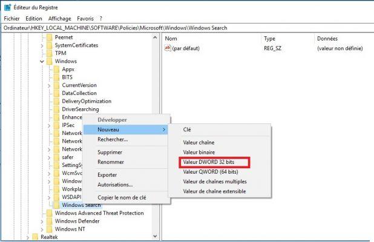Select the DataCollection folder icon
The image size is (374, 242).
[56, 93]
